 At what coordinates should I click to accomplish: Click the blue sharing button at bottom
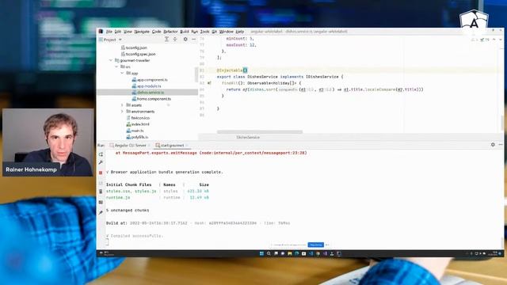(x=315, y=245)
